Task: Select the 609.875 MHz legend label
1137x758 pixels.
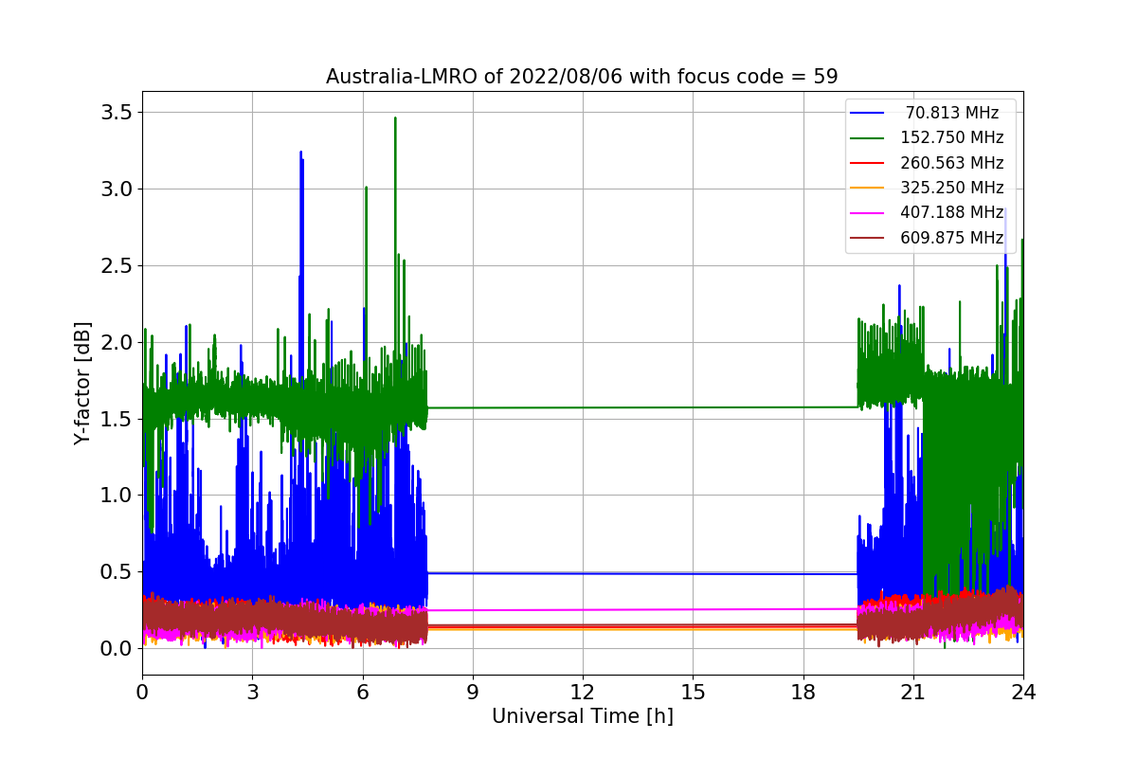Action: (x=952, y=237)
